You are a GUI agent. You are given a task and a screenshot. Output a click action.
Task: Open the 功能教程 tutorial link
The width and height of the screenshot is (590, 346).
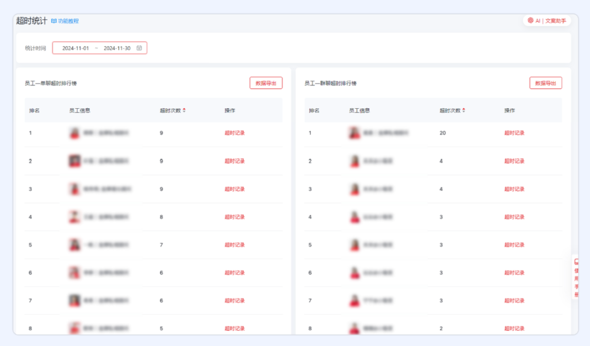68,21
